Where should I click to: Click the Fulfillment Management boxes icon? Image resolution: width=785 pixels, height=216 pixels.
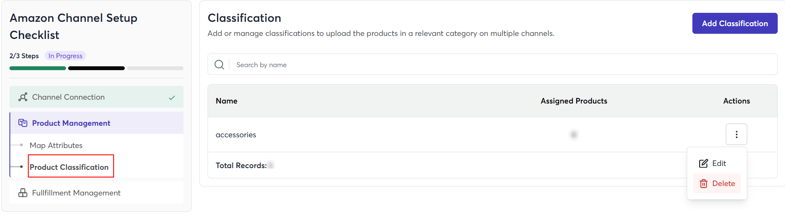(x=23, y=193)
